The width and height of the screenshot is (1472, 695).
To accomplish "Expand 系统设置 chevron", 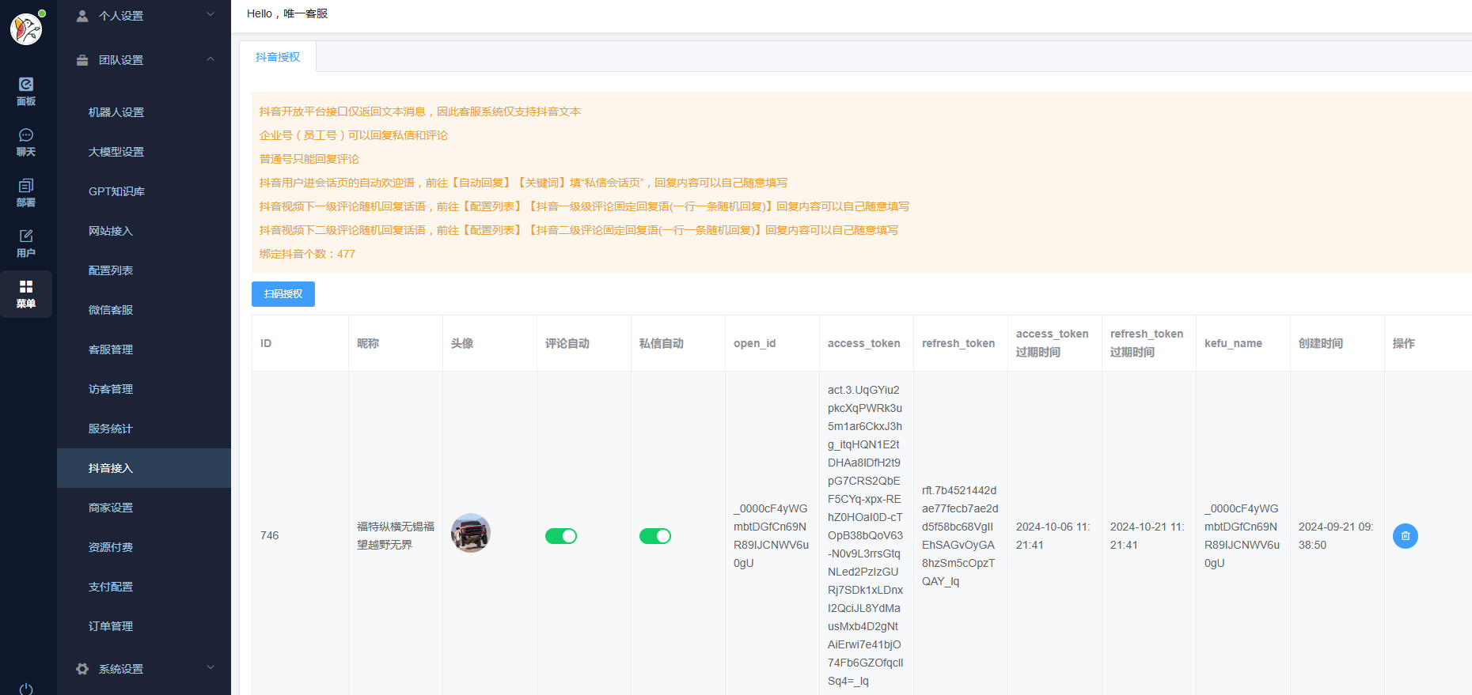I will (211, 667).
